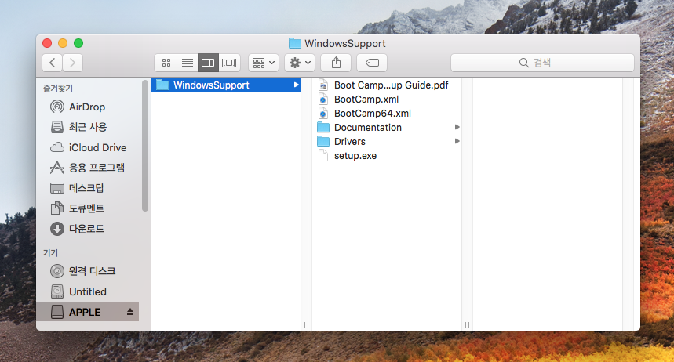This screenshot has height=362, width=674.
Task: Open the gear action menu
Action: coord(300,63)
